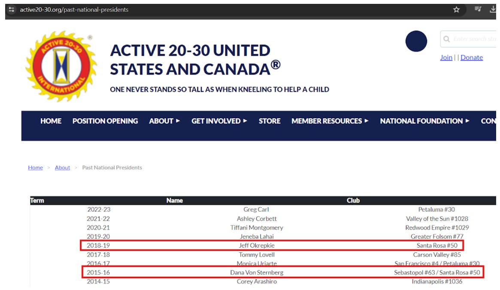Select the 2014-15 term cell
500x290 pixels.
pos(98,281)
